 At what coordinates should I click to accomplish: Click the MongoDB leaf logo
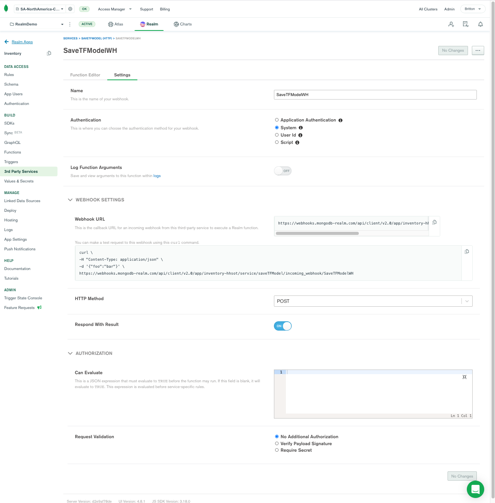click(x=6, y=8)
